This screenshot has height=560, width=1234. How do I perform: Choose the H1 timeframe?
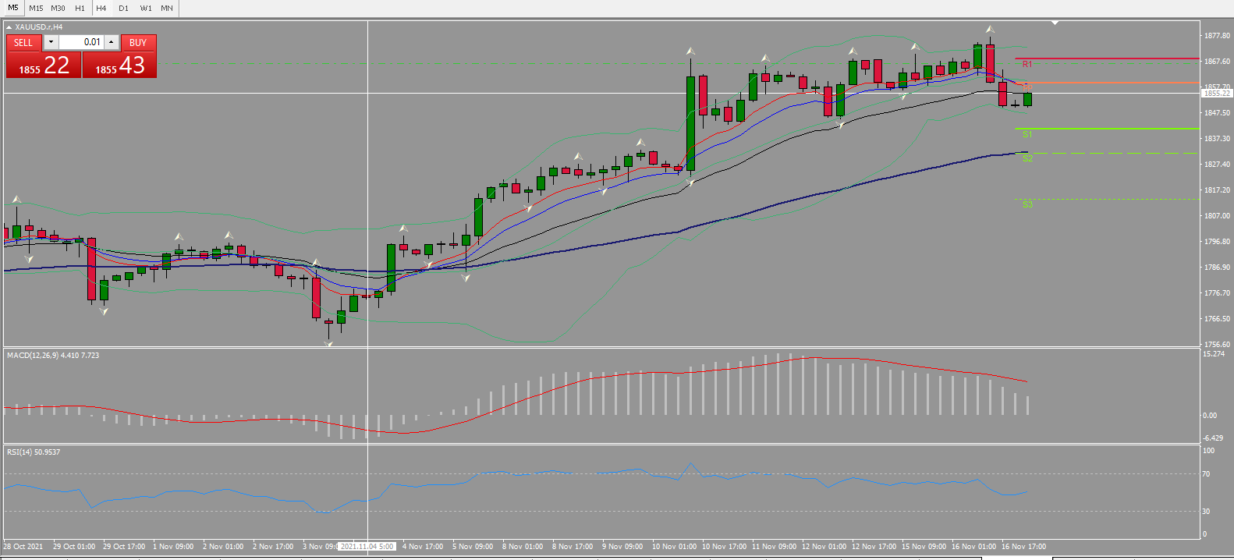point(80,8)
